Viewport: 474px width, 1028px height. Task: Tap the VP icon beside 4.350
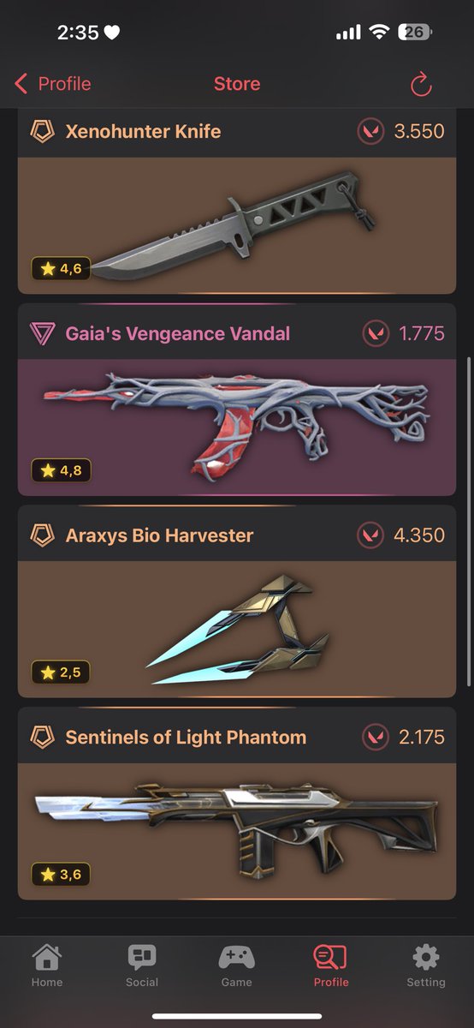(370, 535)
